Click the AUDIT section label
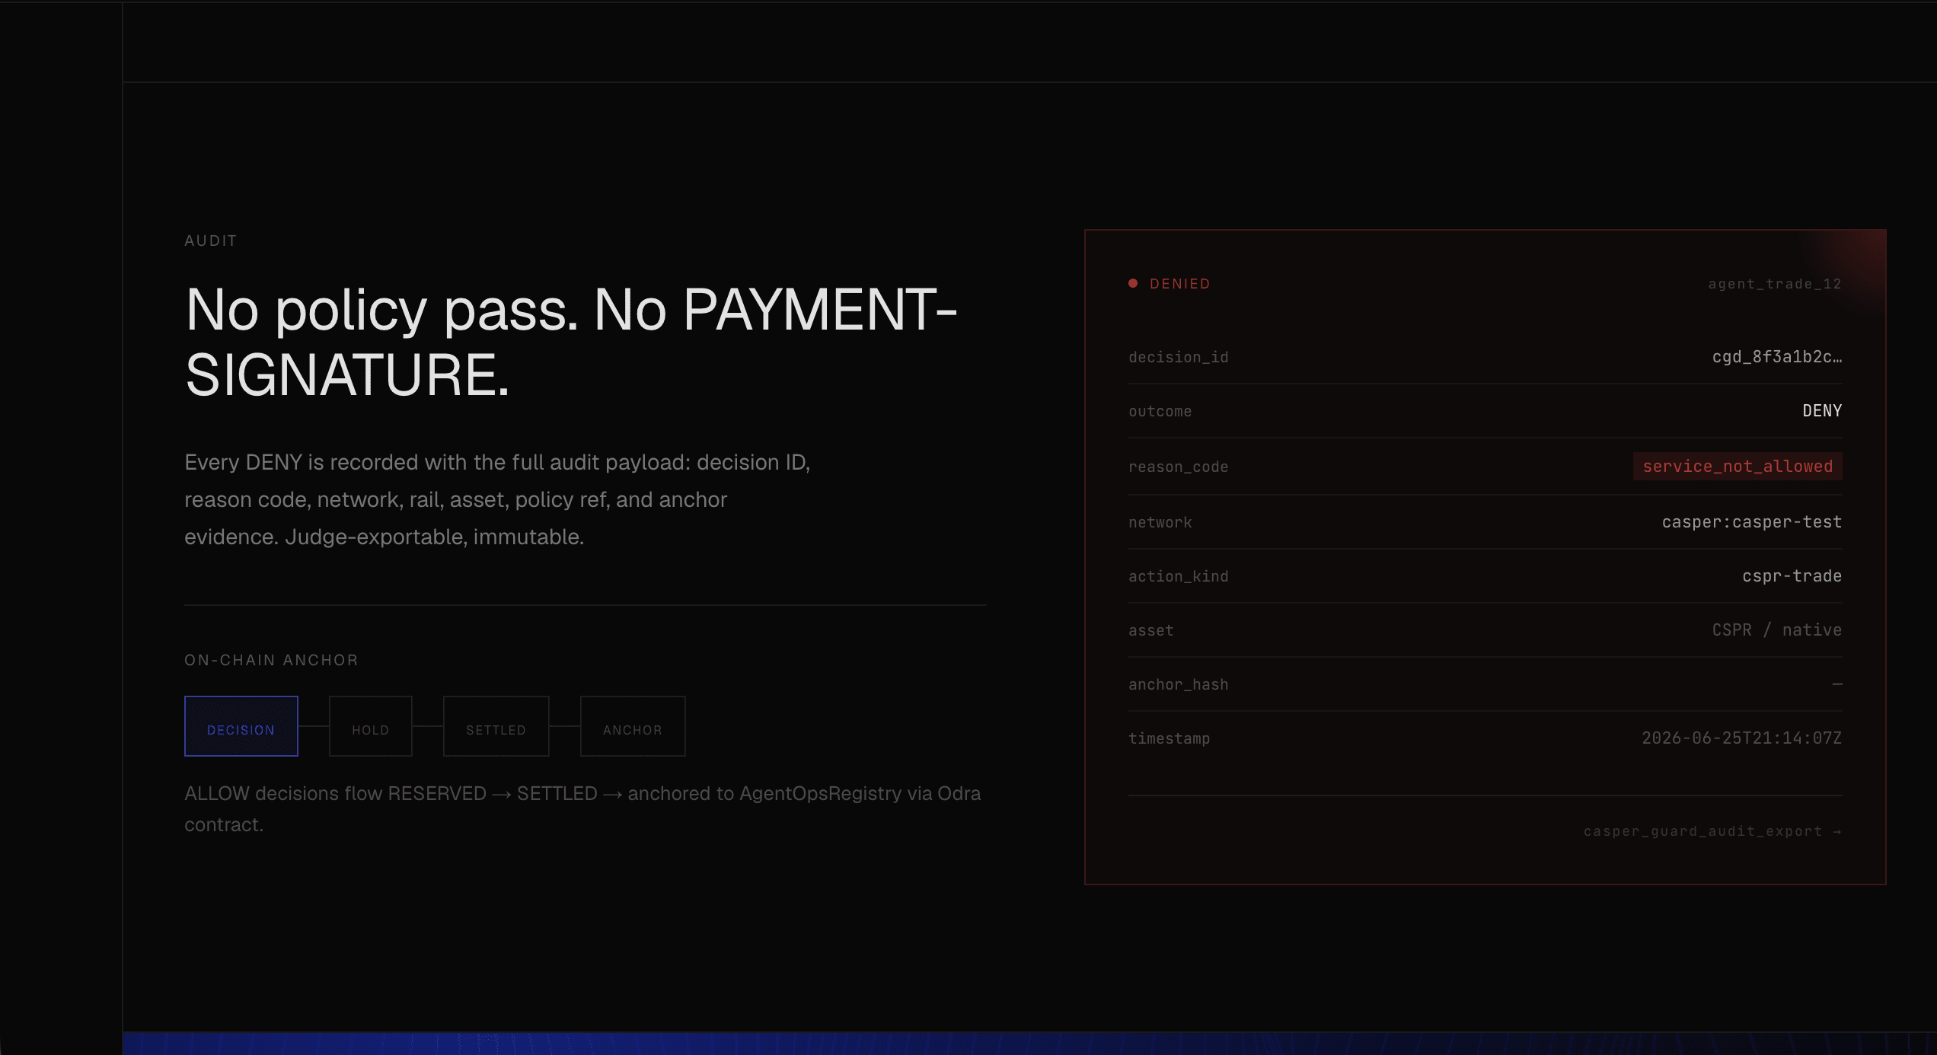Screen dimensions: 1937x1055 pyautogui.click(x=211, y=241)
